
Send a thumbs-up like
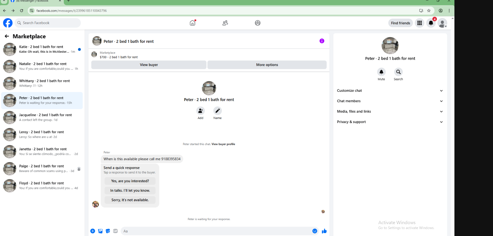pyautogui.click(x=324, y=231)
